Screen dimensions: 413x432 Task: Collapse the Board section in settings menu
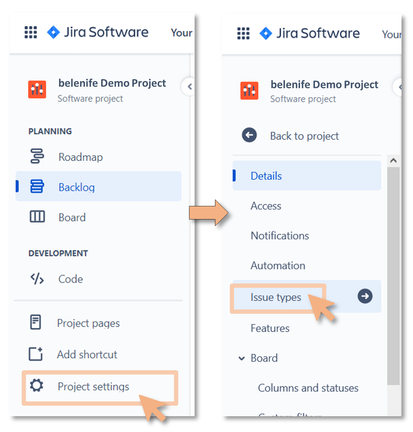(242, 358)
